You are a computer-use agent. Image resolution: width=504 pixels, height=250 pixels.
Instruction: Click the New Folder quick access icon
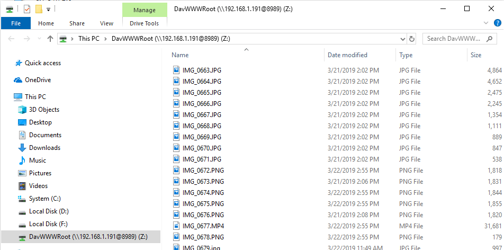coord(39,9)
